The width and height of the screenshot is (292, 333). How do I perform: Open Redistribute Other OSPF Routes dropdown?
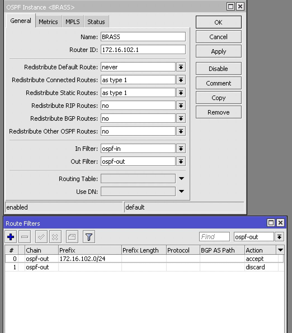181,132
